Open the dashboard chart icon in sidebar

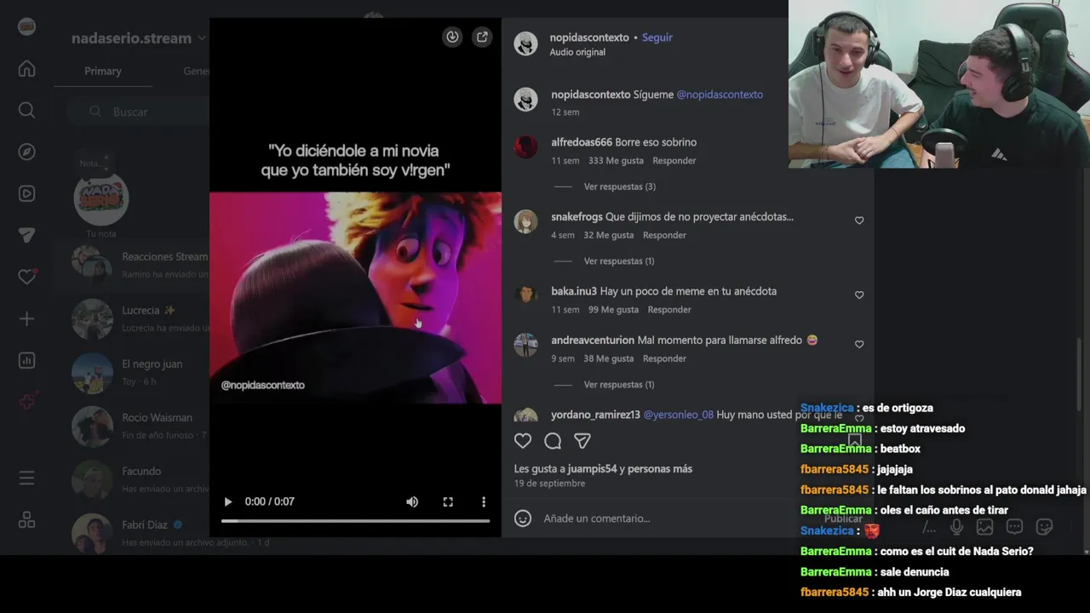[x=26, y=361]
